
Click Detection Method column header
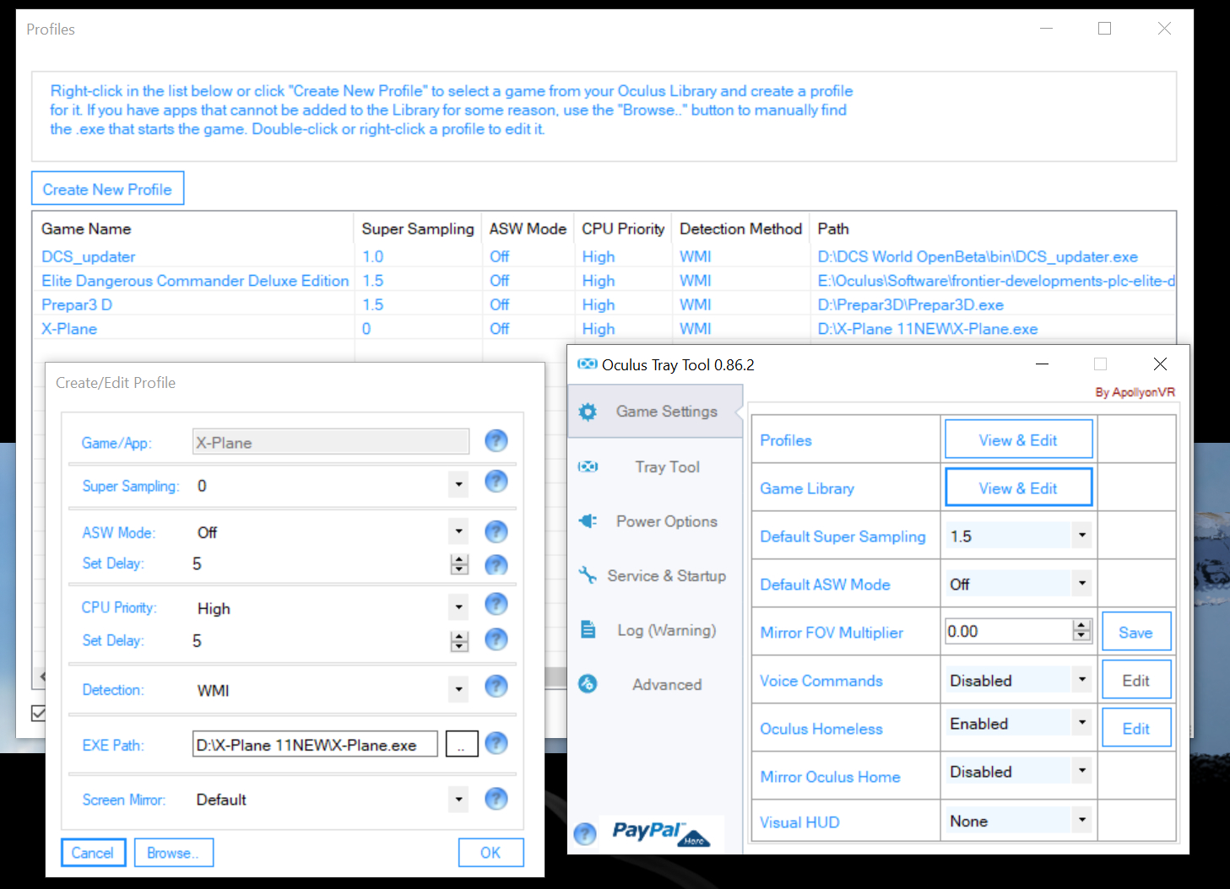click(740, 229)
